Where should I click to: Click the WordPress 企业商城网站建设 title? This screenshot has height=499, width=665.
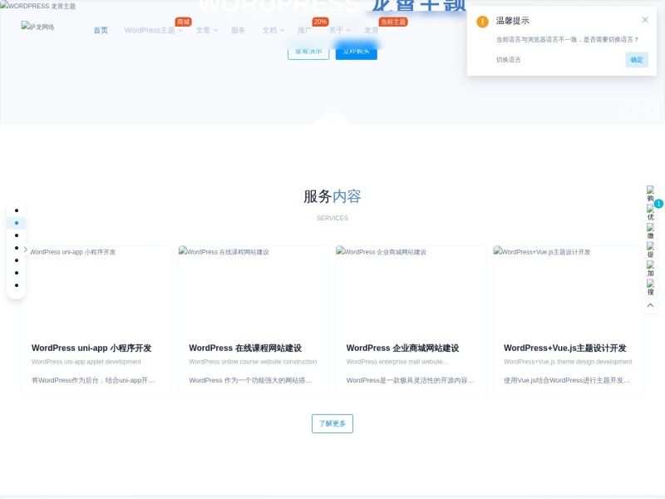click(x=402, y=348)
